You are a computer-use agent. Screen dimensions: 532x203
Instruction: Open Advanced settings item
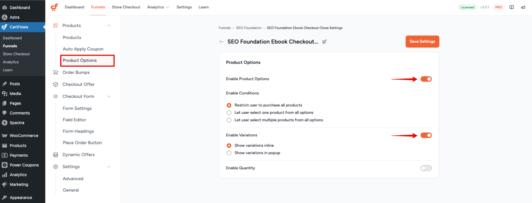(x=73, y=179)
